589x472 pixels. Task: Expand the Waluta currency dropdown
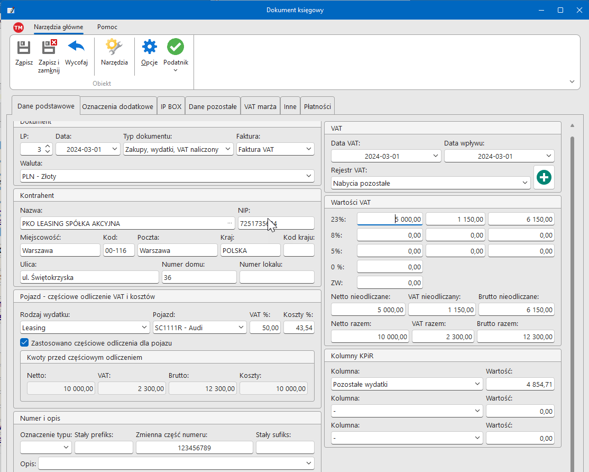(309, 176)
